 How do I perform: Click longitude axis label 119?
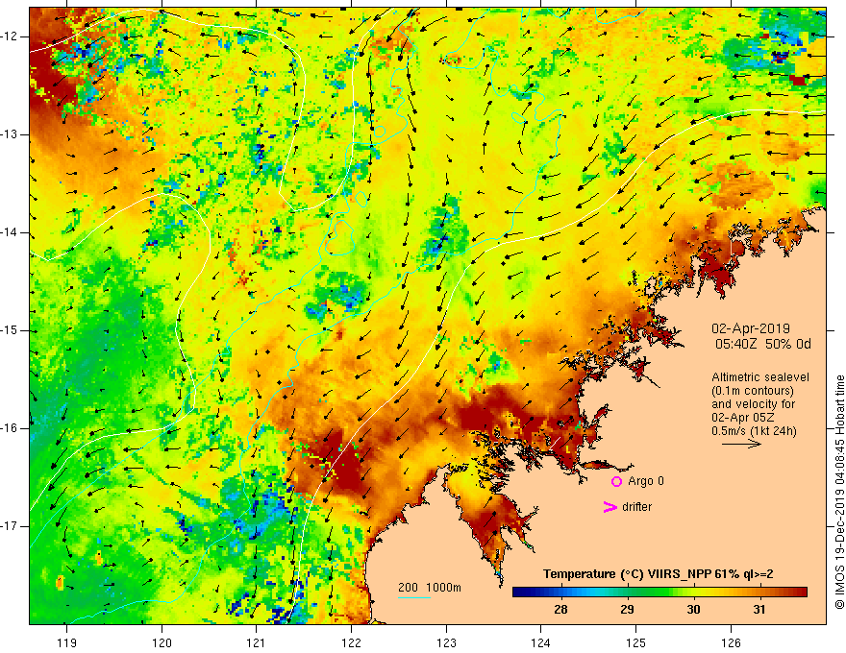67,642
